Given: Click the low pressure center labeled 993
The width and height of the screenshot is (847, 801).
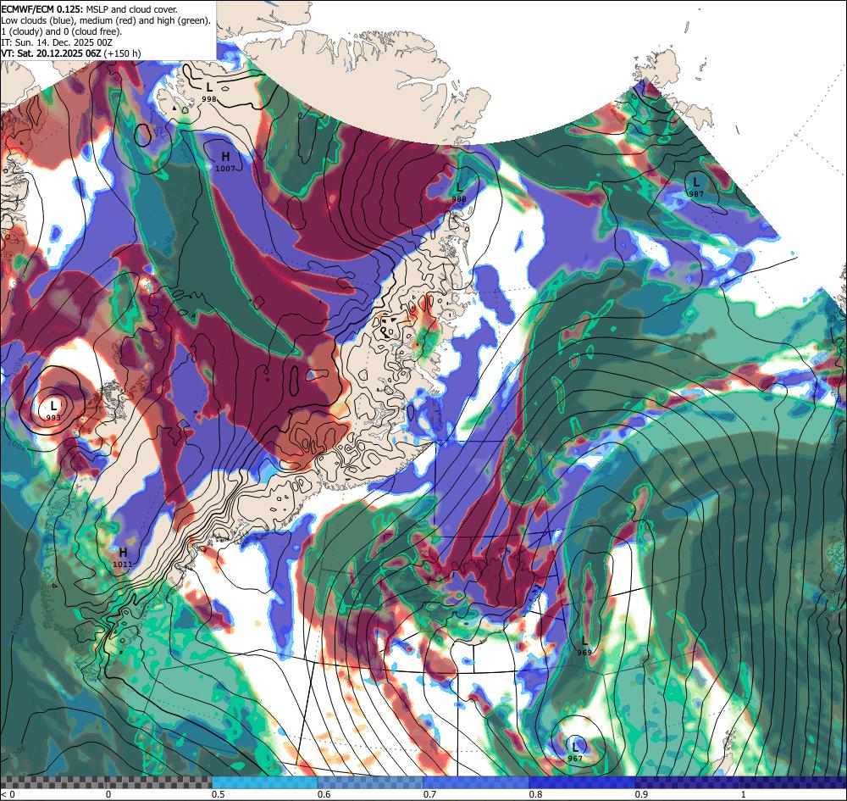Looking at the screenshot, I should [53, 410].
